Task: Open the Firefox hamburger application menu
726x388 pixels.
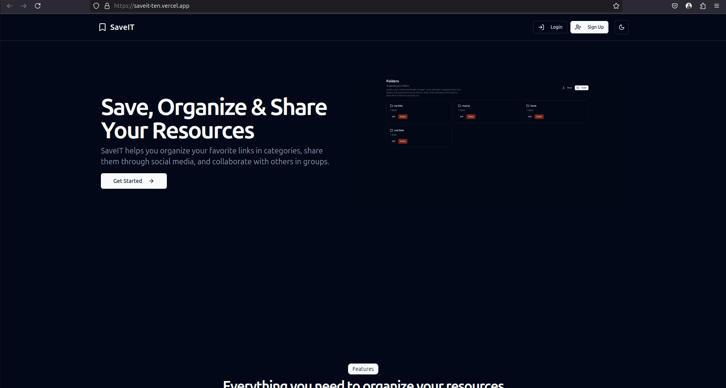Action: 717,6
